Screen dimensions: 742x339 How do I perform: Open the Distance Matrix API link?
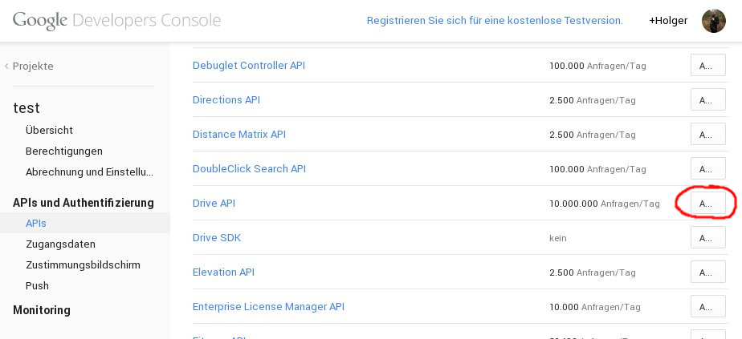239,134
